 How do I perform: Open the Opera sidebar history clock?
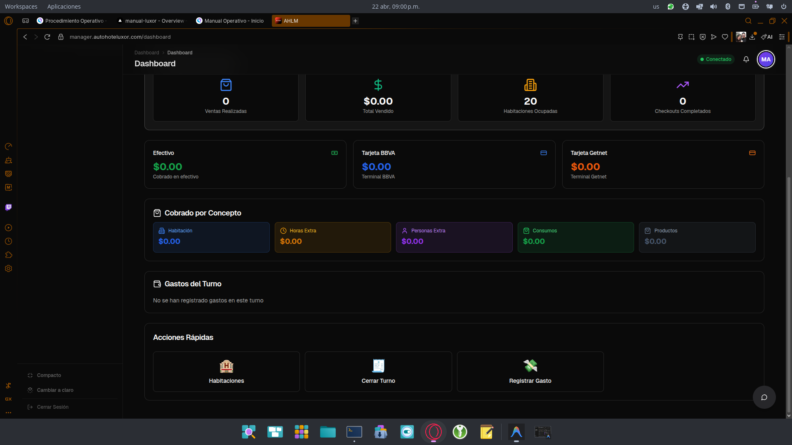click(x=8, y=241)
